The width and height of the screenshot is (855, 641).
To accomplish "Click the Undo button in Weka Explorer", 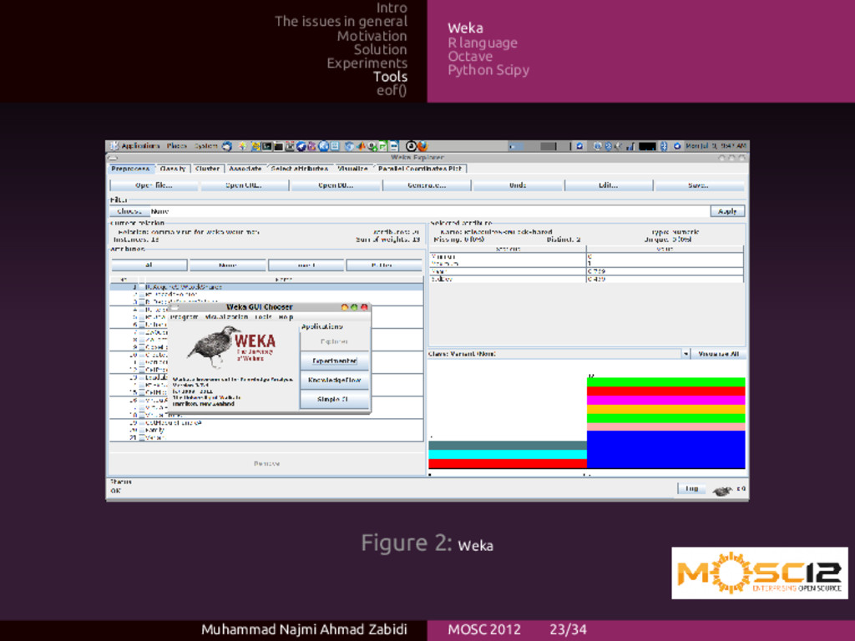I will point(518,185).
